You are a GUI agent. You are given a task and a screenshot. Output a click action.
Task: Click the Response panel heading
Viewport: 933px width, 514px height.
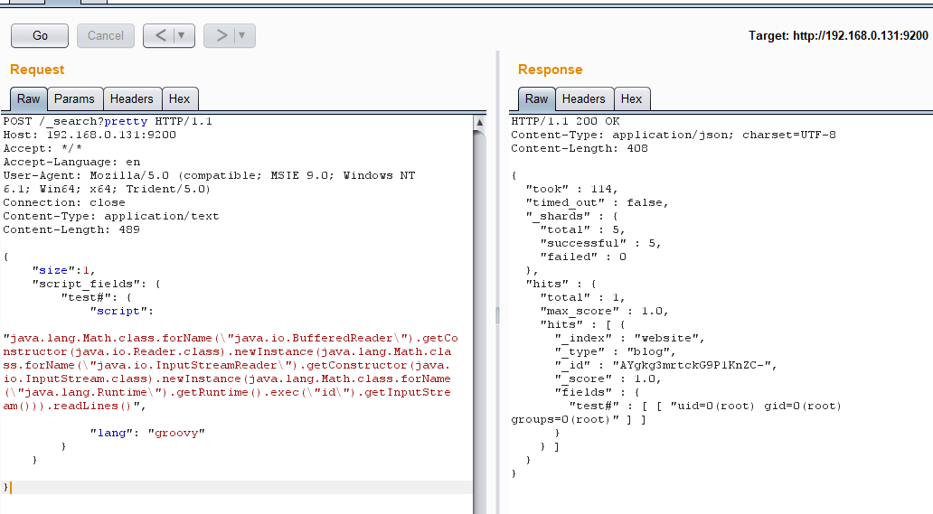click(551, 70)
